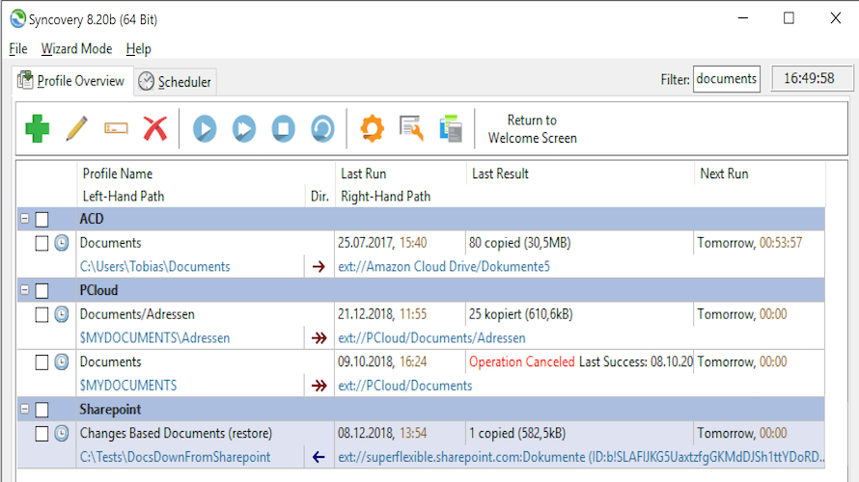Viewport: 859px width, 482px height.
Task: Edit profile using the pencil icon
Action: tap(76, 128)
